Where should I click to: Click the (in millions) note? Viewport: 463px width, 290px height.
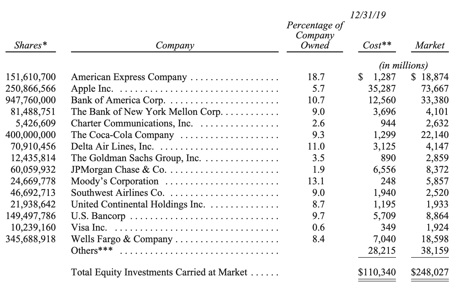click(x=403, y=65)
